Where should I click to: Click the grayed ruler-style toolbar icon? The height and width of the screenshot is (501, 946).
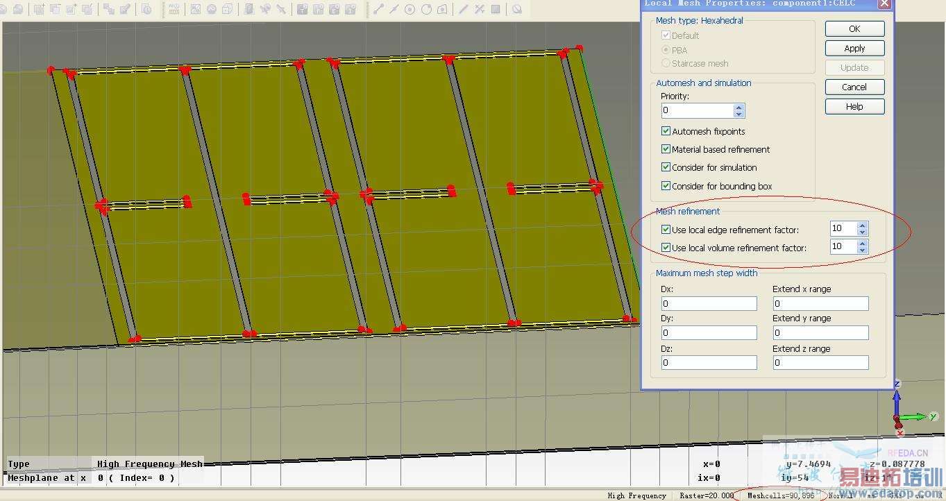pos(174,9)
